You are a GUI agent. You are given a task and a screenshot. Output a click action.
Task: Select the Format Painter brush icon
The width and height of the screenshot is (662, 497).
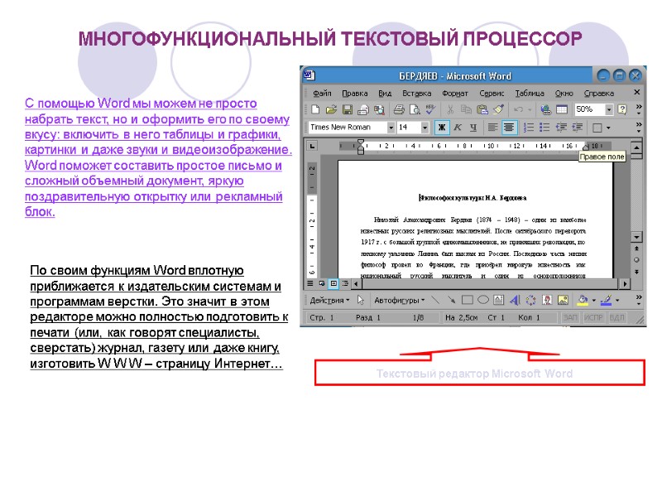tap(498, 110)
